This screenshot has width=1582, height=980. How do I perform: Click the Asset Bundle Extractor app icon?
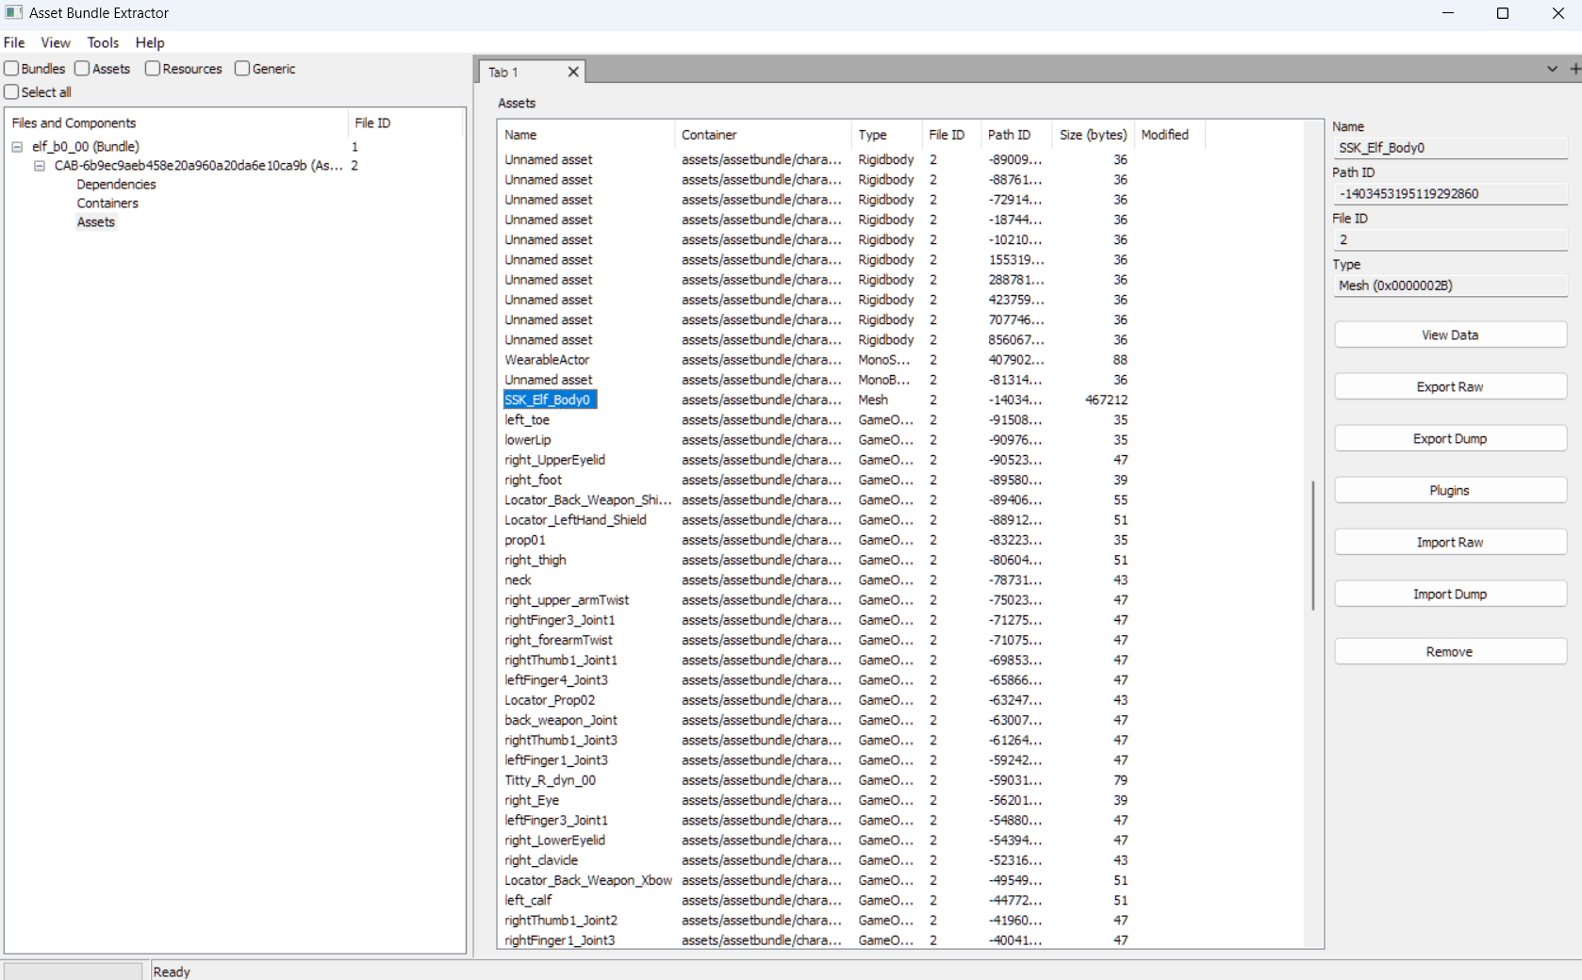13,13
